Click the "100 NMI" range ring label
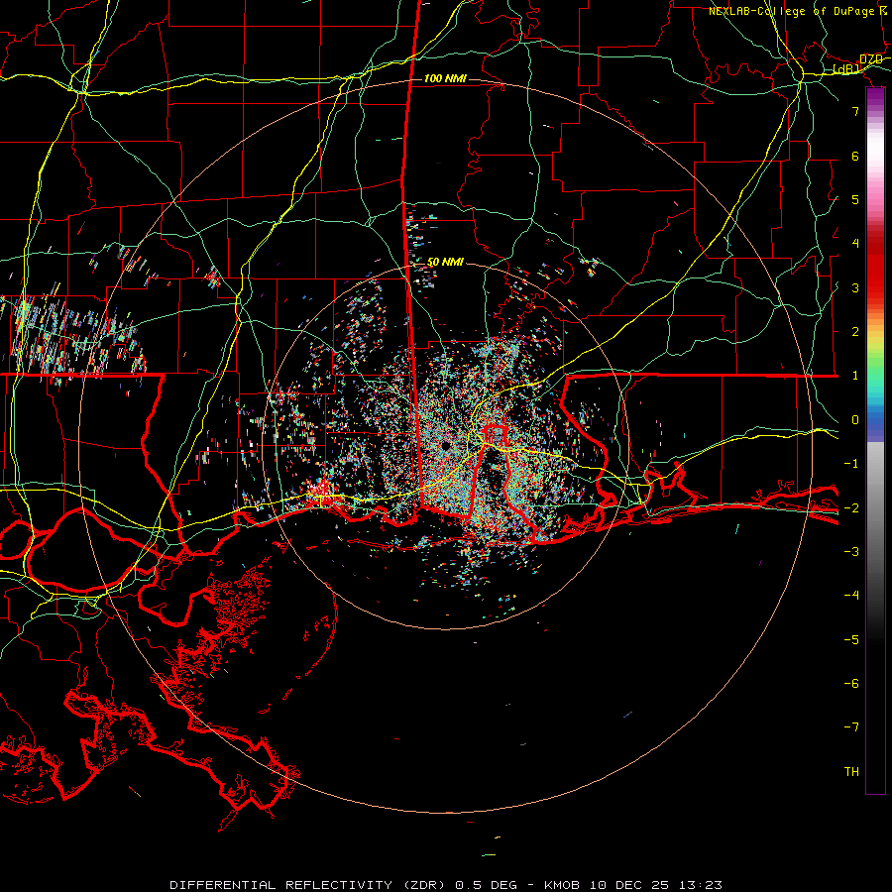This screenshot has height=892, width=892. [x=445, y=78]
